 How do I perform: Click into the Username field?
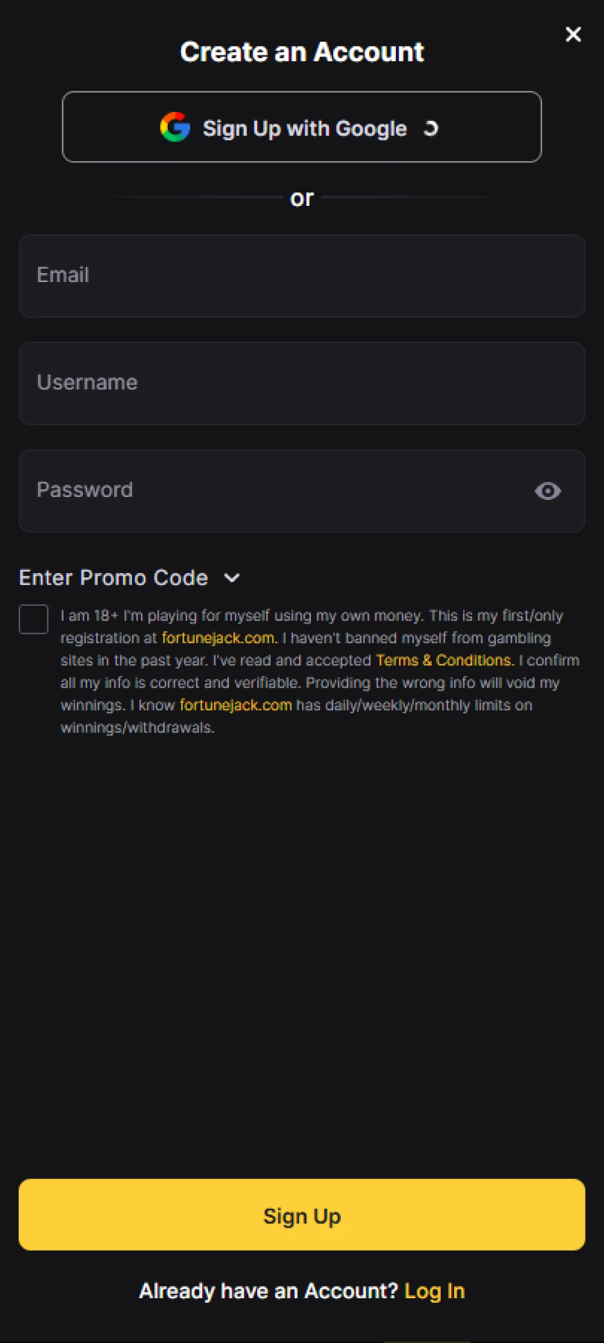[302, 383]
